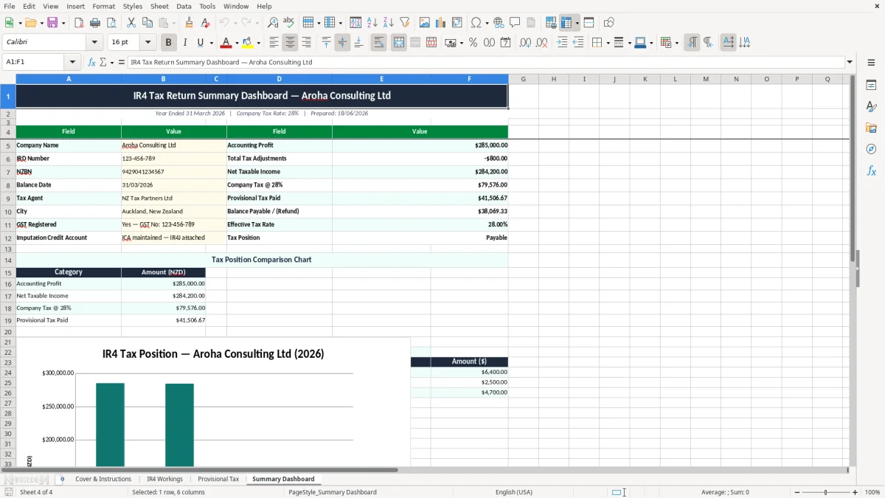Format as percent
Screen dimensions: 885x498
[473, 43]
